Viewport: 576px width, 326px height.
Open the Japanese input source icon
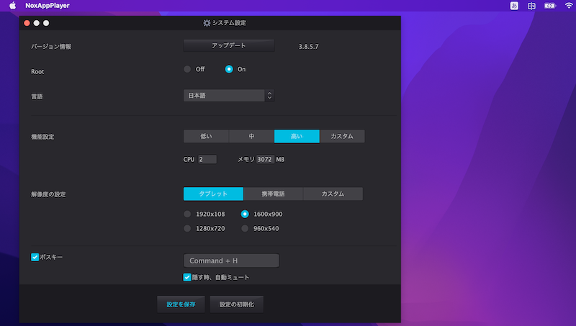pos(514,6)
